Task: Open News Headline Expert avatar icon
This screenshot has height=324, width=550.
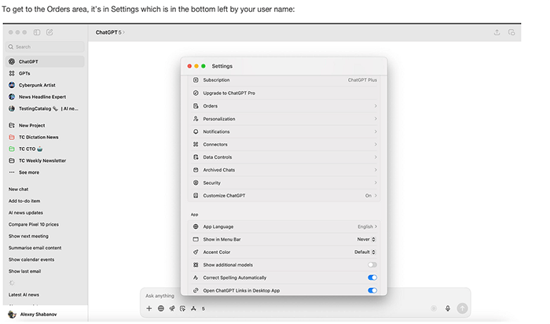Action: tap(12, 97)
